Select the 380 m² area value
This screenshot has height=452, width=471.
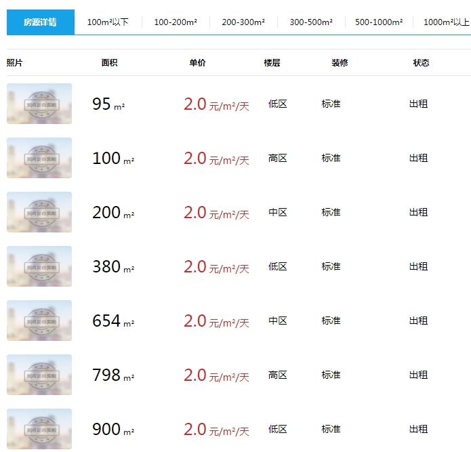coord(113,267)
